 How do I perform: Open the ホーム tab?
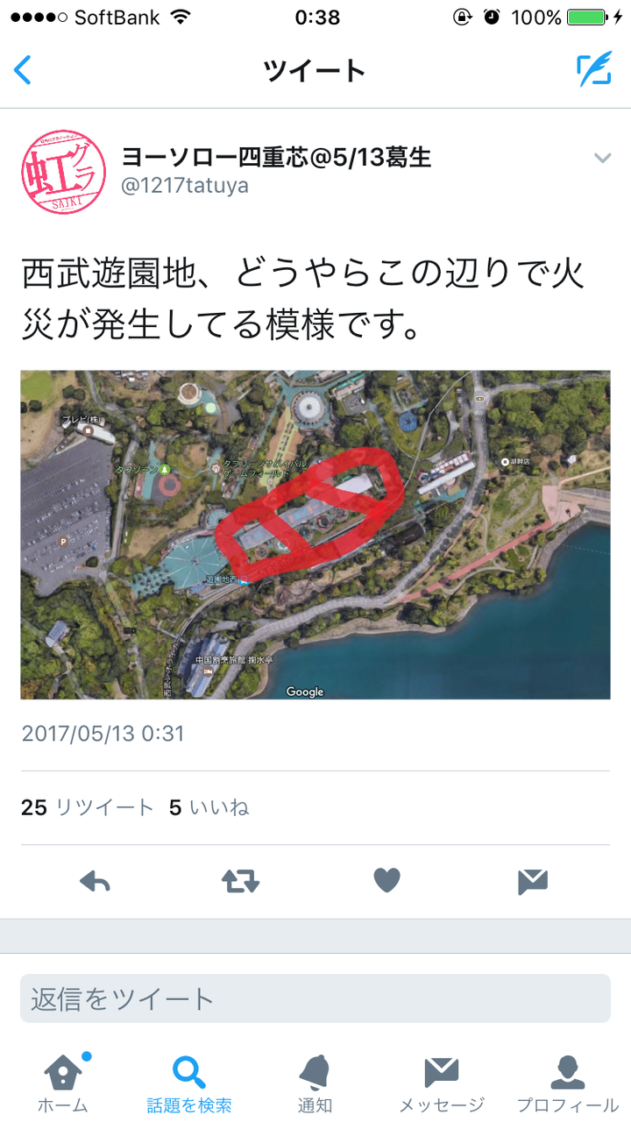pyautogui.click(x=63, y=1083)
